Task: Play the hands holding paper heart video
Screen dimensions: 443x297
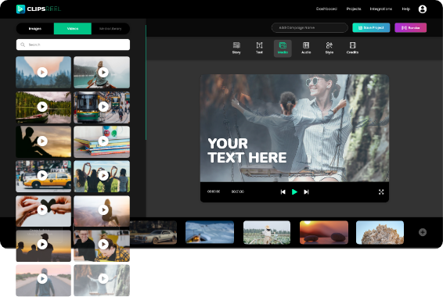Action: click(x=42, y=209)
